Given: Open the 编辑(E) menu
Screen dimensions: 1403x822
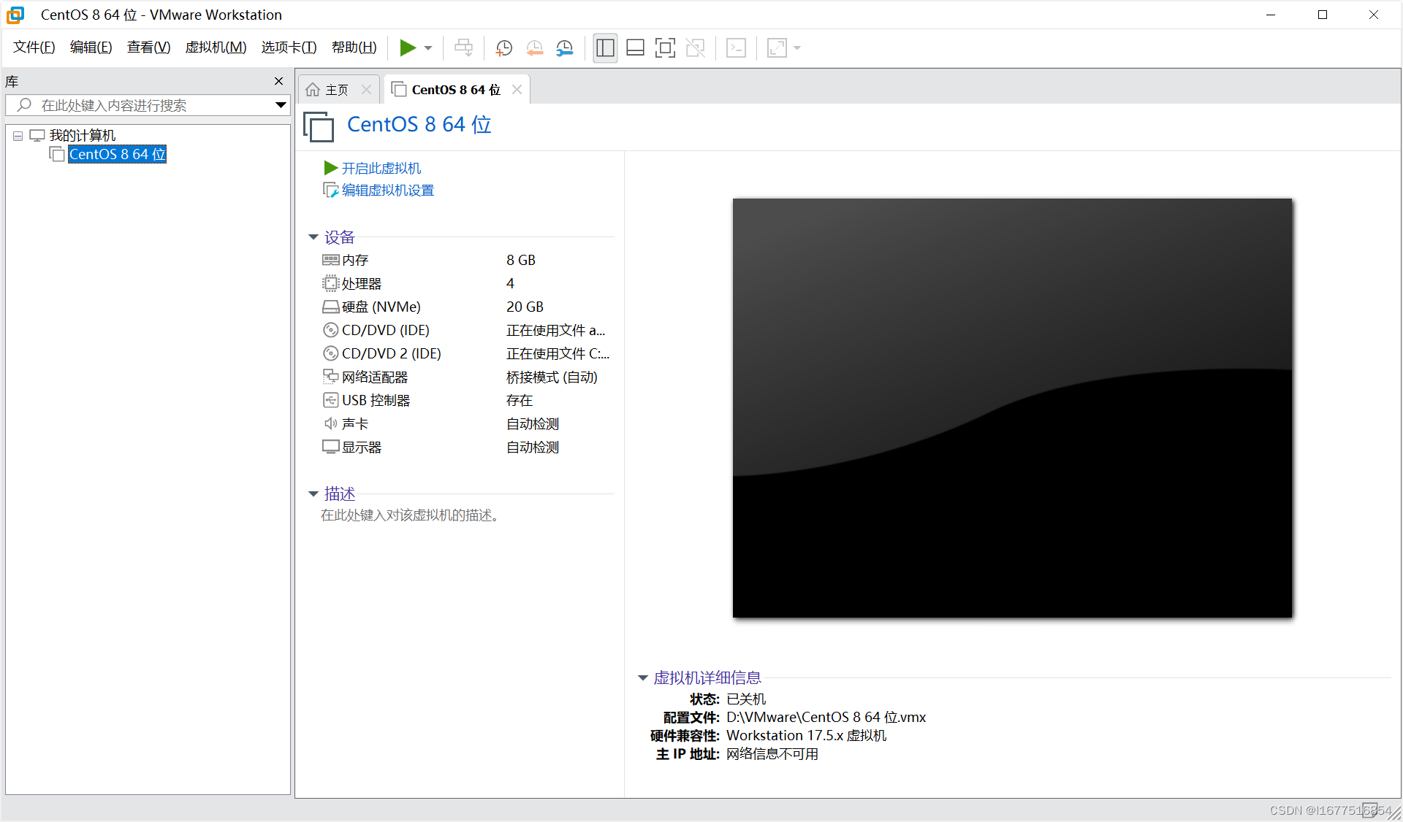Looking at the screenshot, I should 91,47.
